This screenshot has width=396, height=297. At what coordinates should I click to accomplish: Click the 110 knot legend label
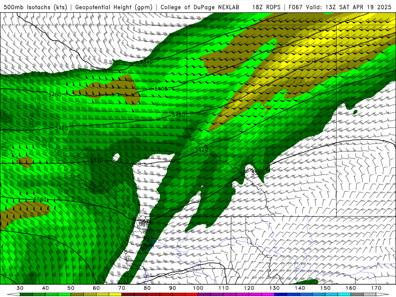click(224, 288)
